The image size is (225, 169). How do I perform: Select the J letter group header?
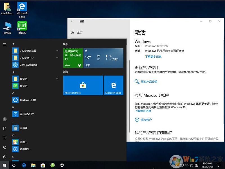tap(13, 121)
